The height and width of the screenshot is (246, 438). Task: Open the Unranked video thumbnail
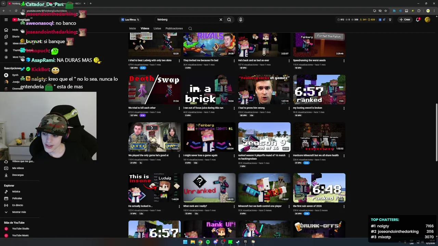click(209, 188)
